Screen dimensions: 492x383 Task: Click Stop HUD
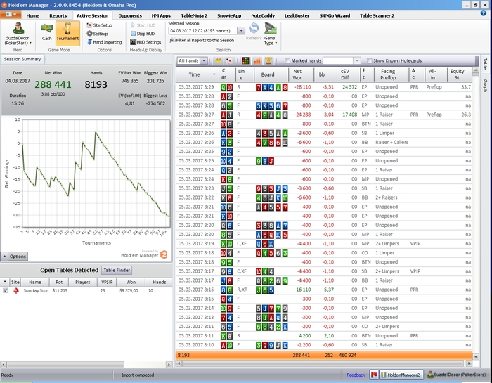click(x=143, y=34)
